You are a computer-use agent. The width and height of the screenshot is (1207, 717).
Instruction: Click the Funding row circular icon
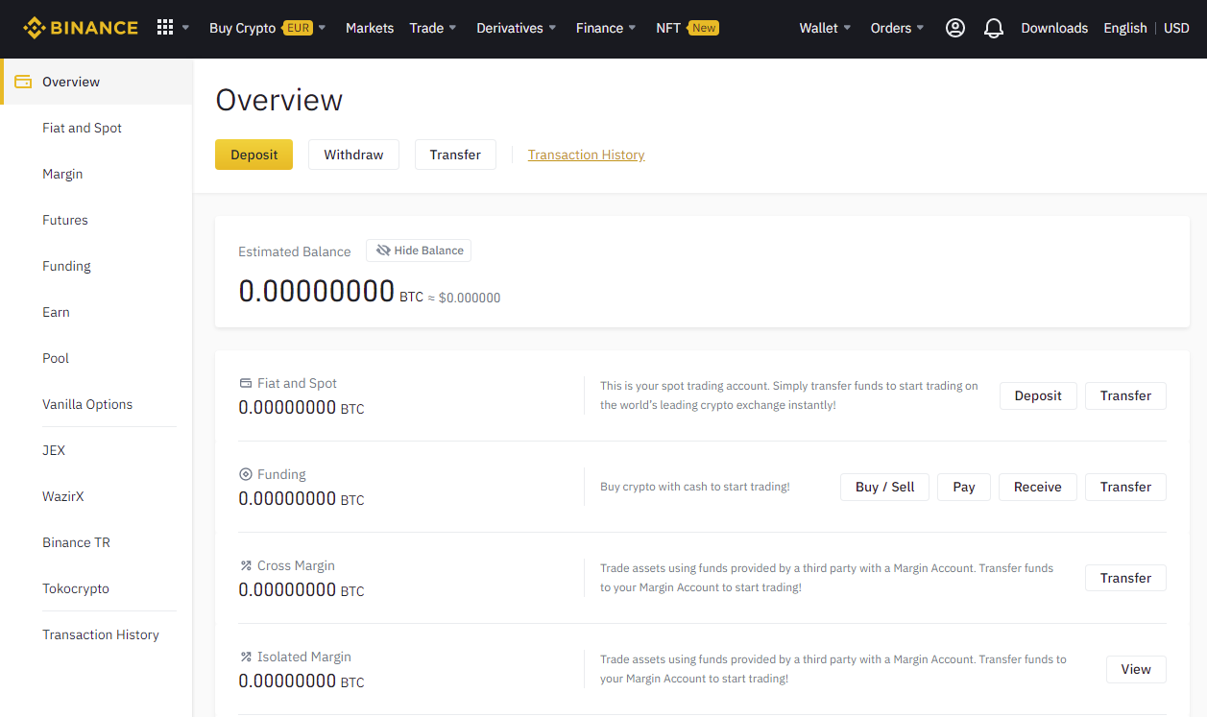coord(245,474)
